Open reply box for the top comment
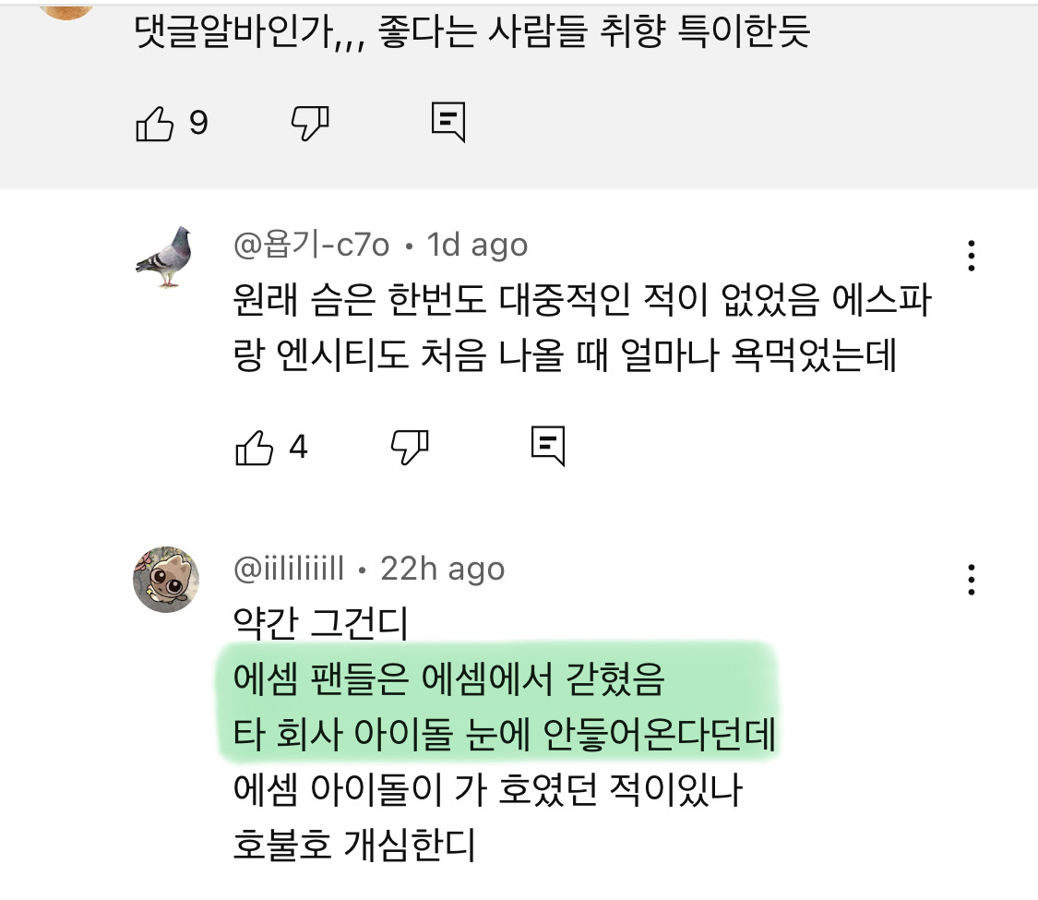 [x=448, y=123]
